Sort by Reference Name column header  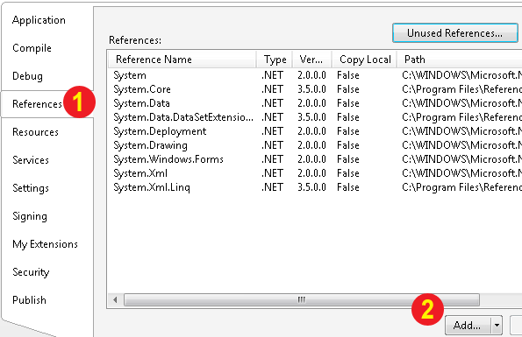182,60
